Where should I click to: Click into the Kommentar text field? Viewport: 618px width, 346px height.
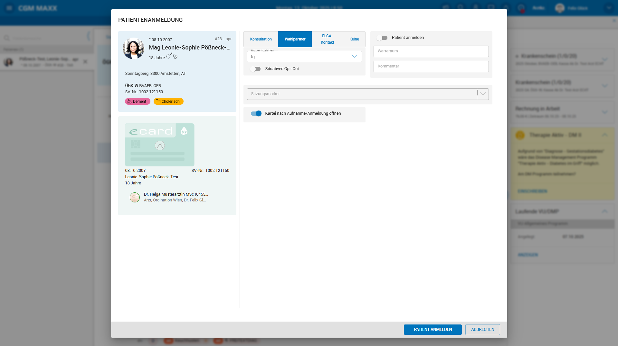(431, 67)
